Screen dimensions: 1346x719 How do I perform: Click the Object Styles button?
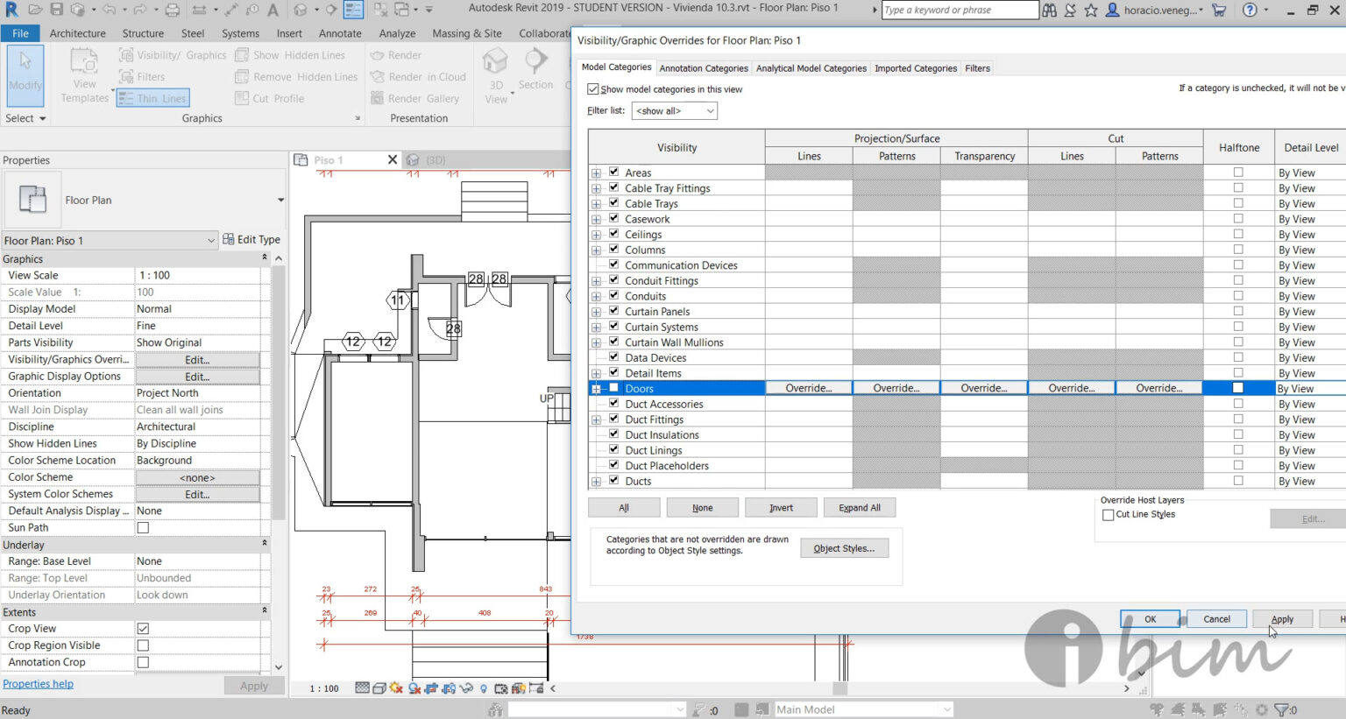[x=844, y=549]
